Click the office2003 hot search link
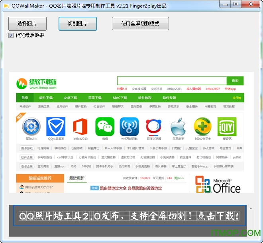This screenshot has width=263, height=243. (174, 89)
